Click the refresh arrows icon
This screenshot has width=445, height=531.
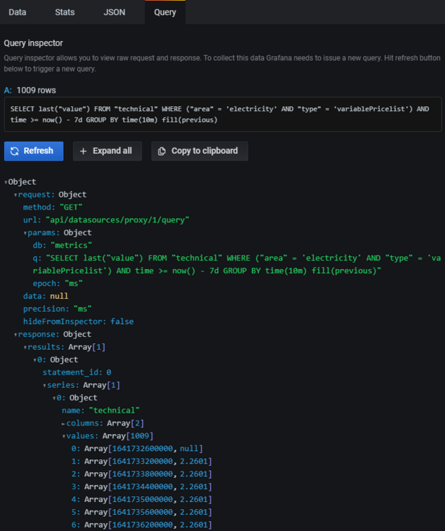pyautogui.click(x=15, y=151)
